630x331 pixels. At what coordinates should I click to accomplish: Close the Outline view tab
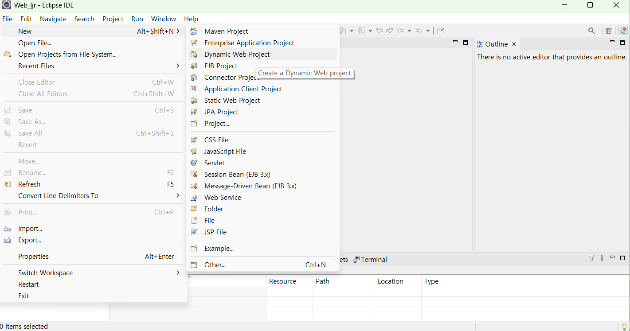coord(514,44)
